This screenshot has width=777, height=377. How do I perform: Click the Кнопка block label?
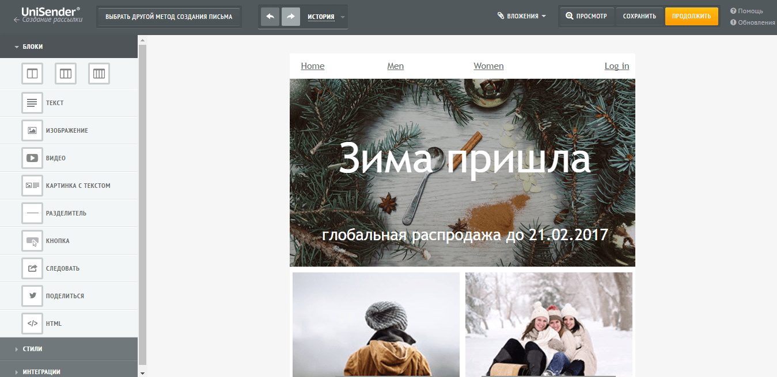pos(58,241)
